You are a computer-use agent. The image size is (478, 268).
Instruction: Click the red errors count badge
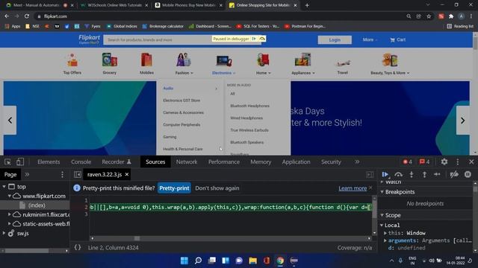coord(408,162)
